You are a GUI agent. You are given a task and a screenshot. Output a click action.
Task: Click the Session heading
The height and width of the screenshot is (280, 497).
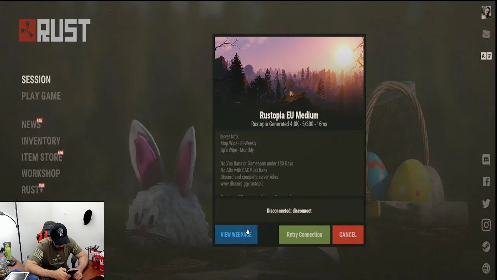click(36, 80)
